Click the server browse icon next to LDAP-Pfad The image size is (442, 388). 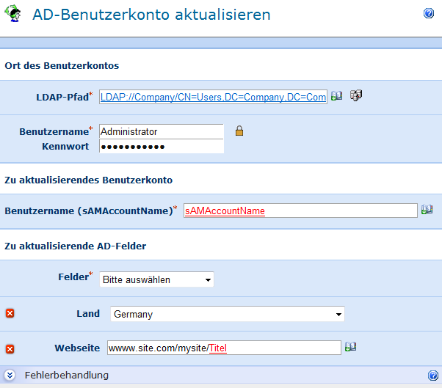(356, 96)
